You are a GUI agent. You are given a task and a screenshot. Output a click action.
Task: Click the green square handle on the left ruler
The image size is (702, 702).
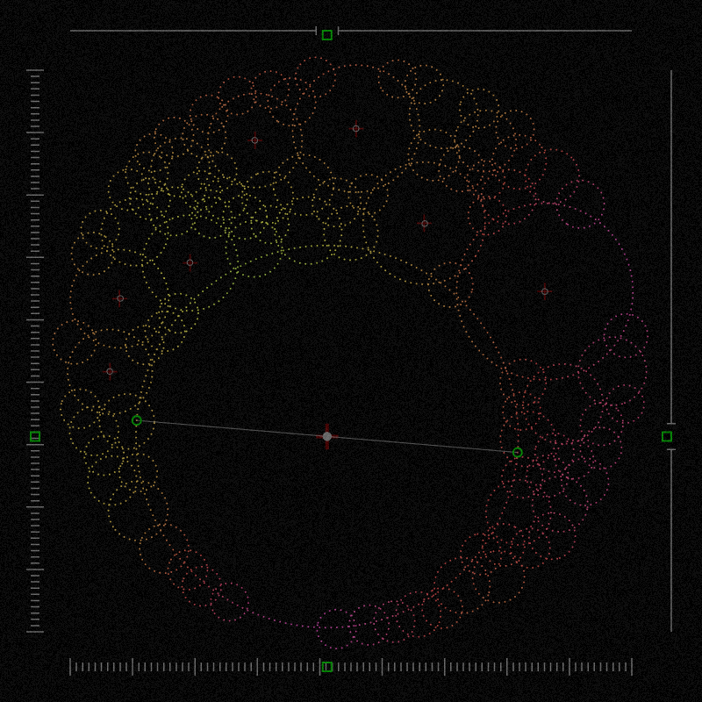pos(35,436)
